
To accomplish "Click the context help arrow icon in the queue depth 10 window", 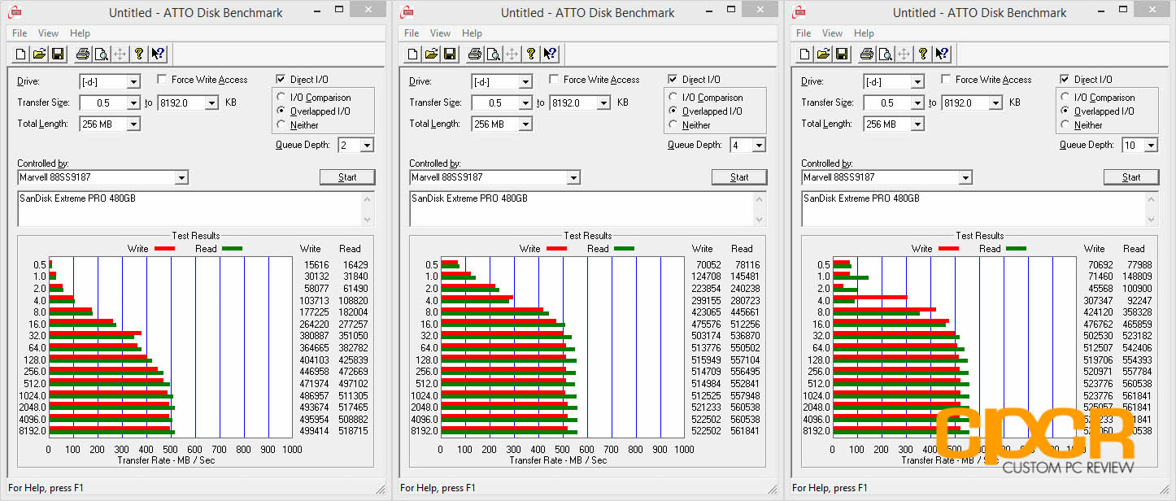I will pos(942,54).
